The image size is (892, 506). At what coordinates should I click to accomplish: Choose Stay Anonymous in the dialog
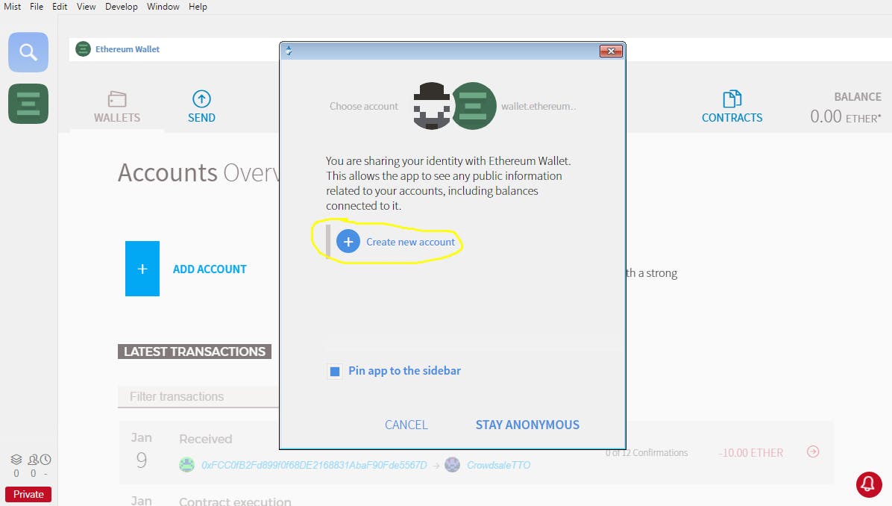(527, 425)
